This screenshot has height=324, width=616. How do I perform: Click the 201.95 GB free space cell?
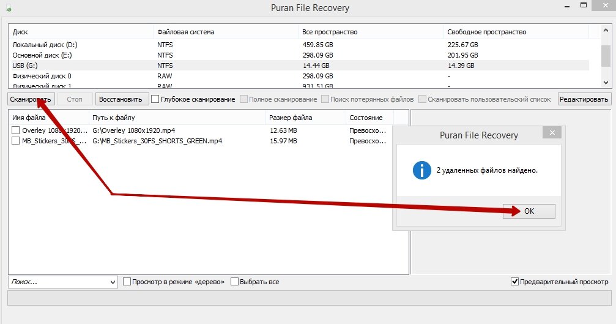463,55
